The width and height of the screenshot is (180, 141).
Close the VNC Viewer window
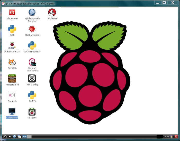[173, 3]
